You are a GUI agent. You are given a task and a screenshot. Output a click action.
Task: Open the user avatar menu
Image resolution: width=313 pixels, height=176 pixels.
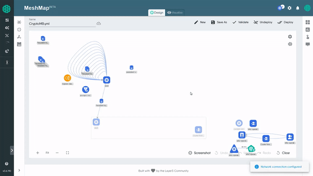(x=308, y=8)
